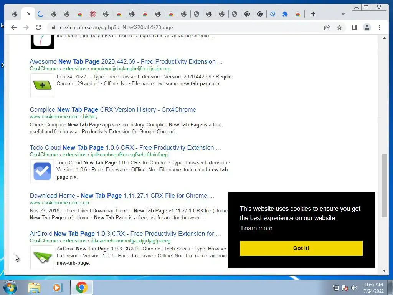The image size is (393, 295).
Task: Switch to the red icon tab
Action: click(x=93, y=14)
